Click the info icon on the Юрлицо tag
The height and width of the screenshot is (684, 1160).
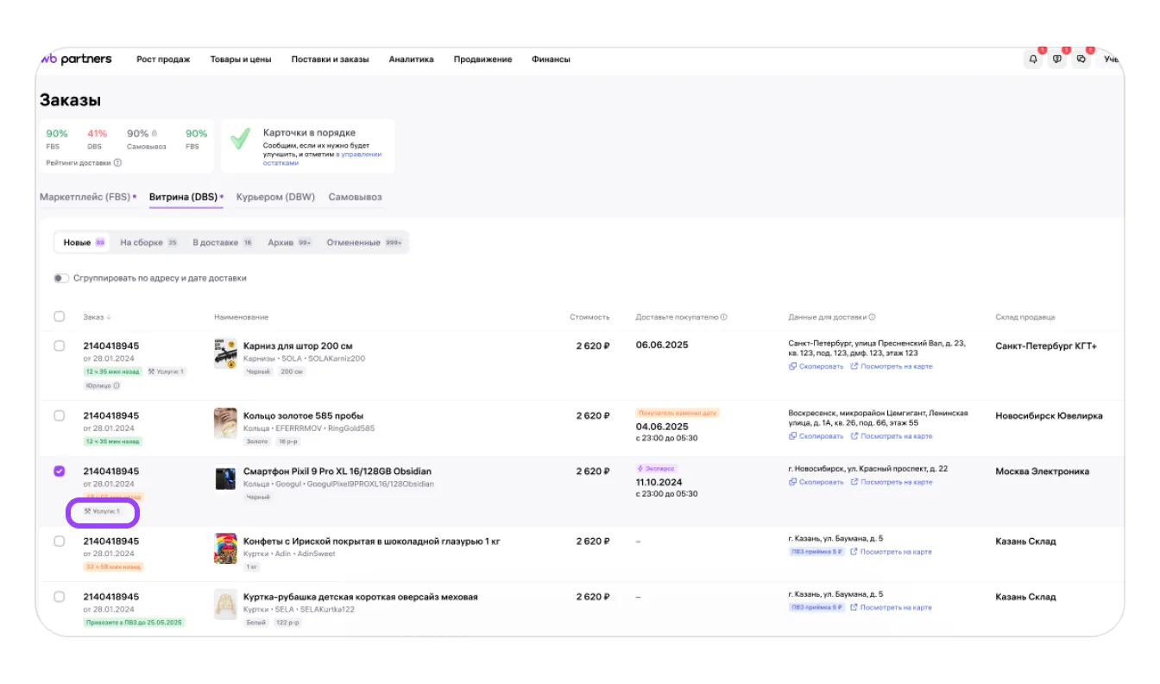(x=117, y=385)
